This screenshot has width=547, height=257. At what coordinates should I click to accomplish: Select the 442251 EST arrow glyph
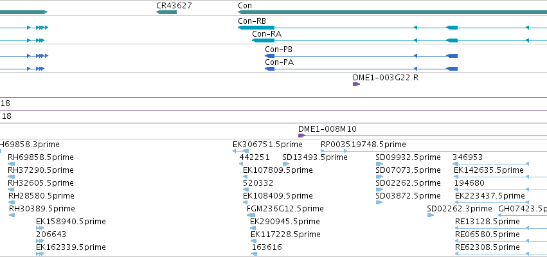241,164
